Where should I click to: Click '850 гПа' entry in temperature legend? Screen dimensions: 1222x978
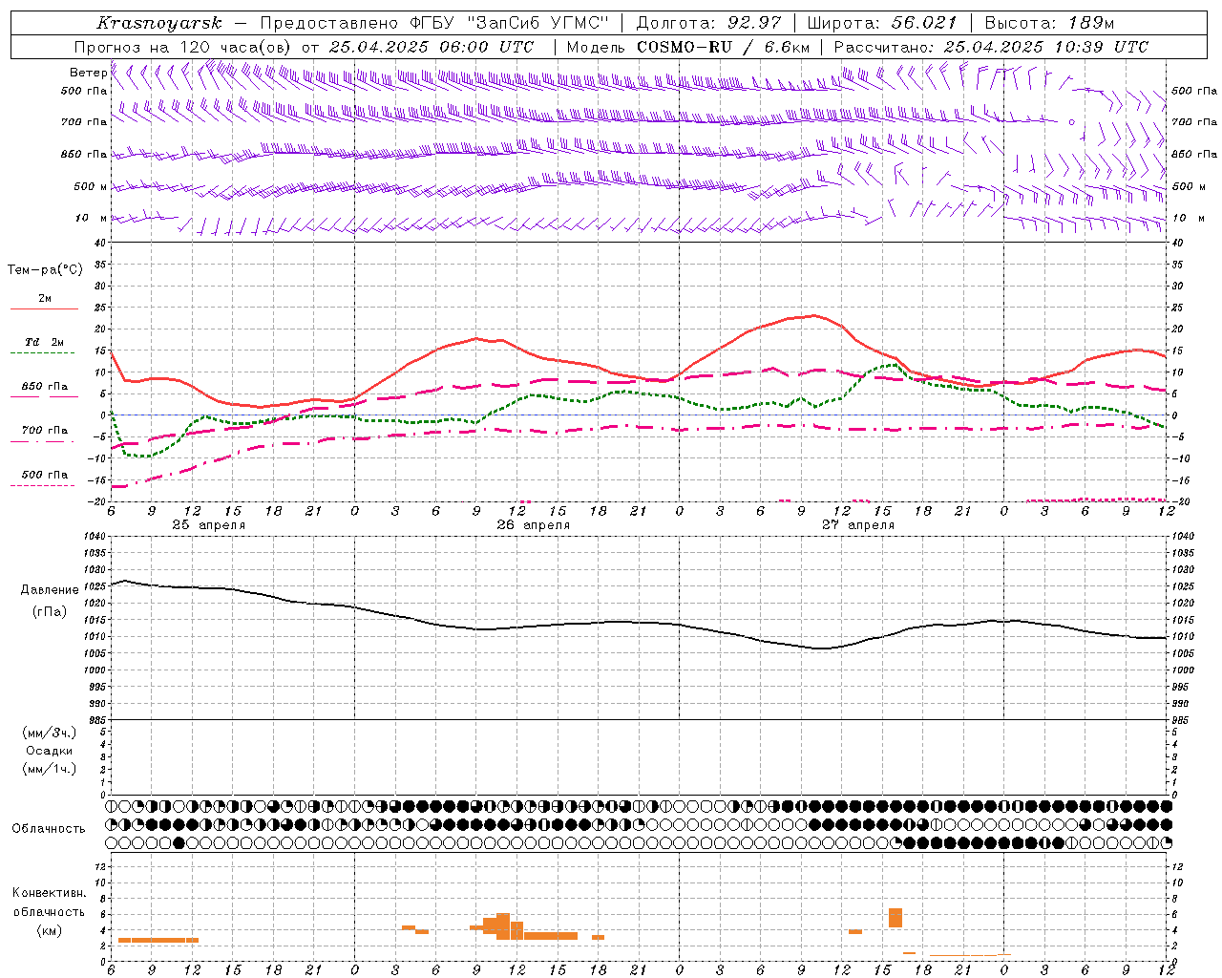click(45, 387)
